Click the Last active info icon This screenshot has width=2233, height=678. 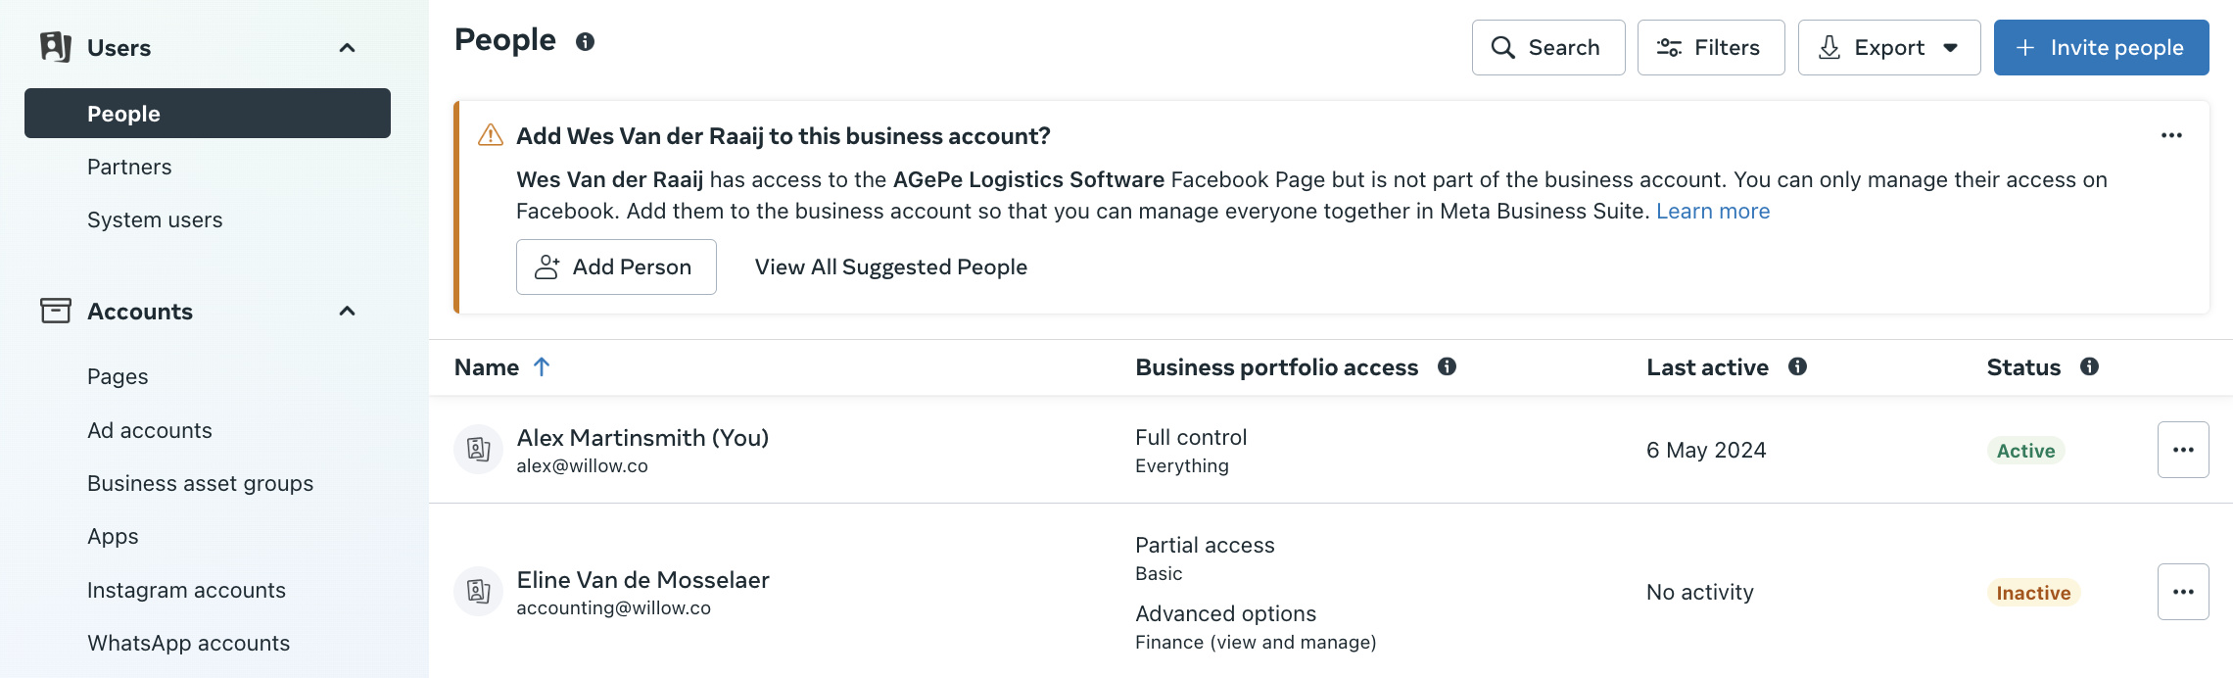[x=1797, y=366]
